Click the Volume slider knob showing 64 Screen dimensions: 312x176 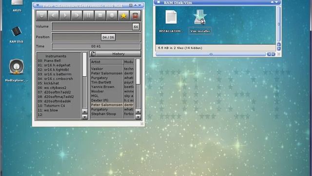(136, 27)
